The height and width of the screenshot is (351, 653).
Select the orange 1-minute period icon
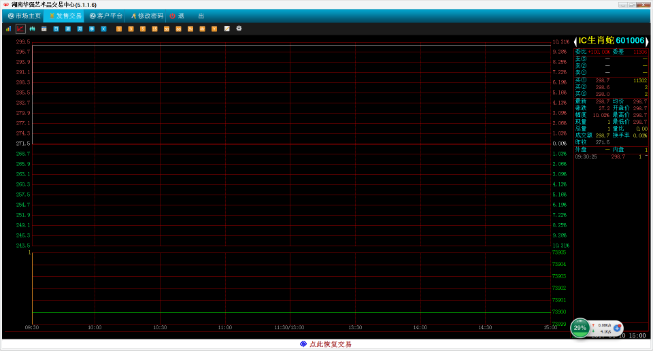(118, 29)
